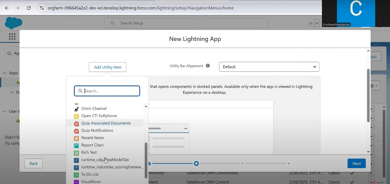Click the Quip Notifications icon
This screenshot has height=184, width=390.
pos(76,131)
